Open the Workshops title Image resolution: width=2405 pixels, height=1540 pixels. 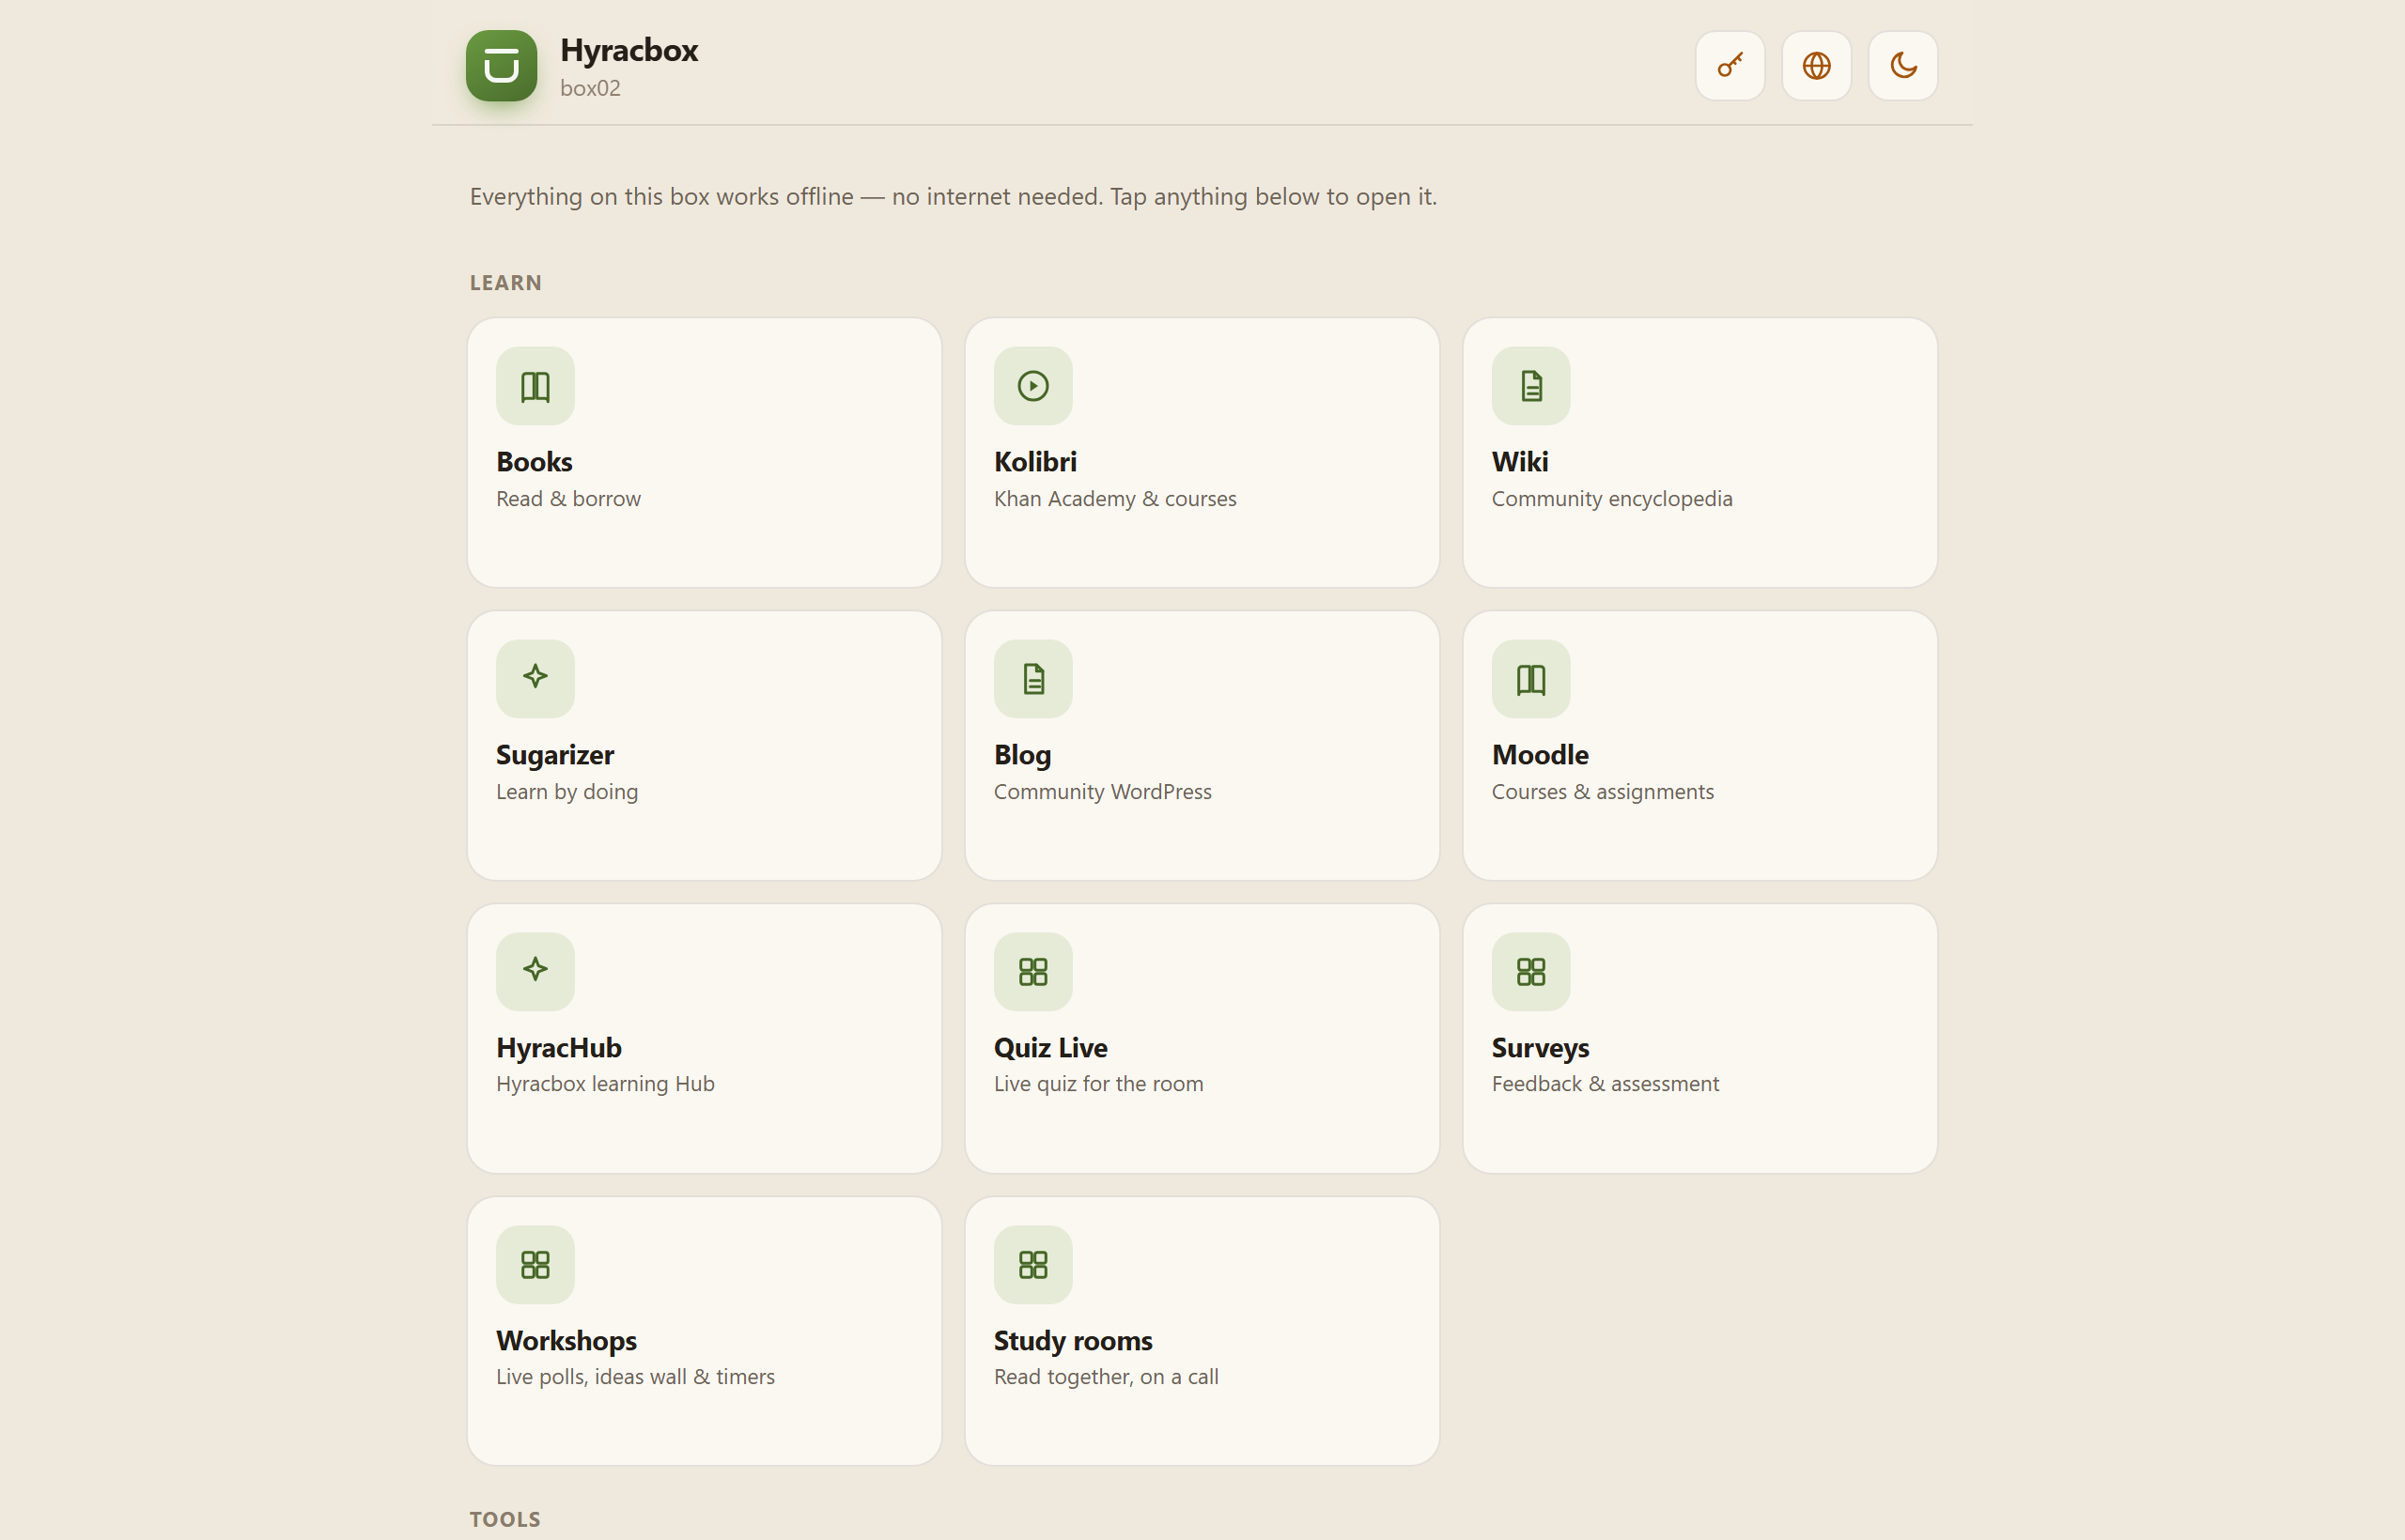566,1340
